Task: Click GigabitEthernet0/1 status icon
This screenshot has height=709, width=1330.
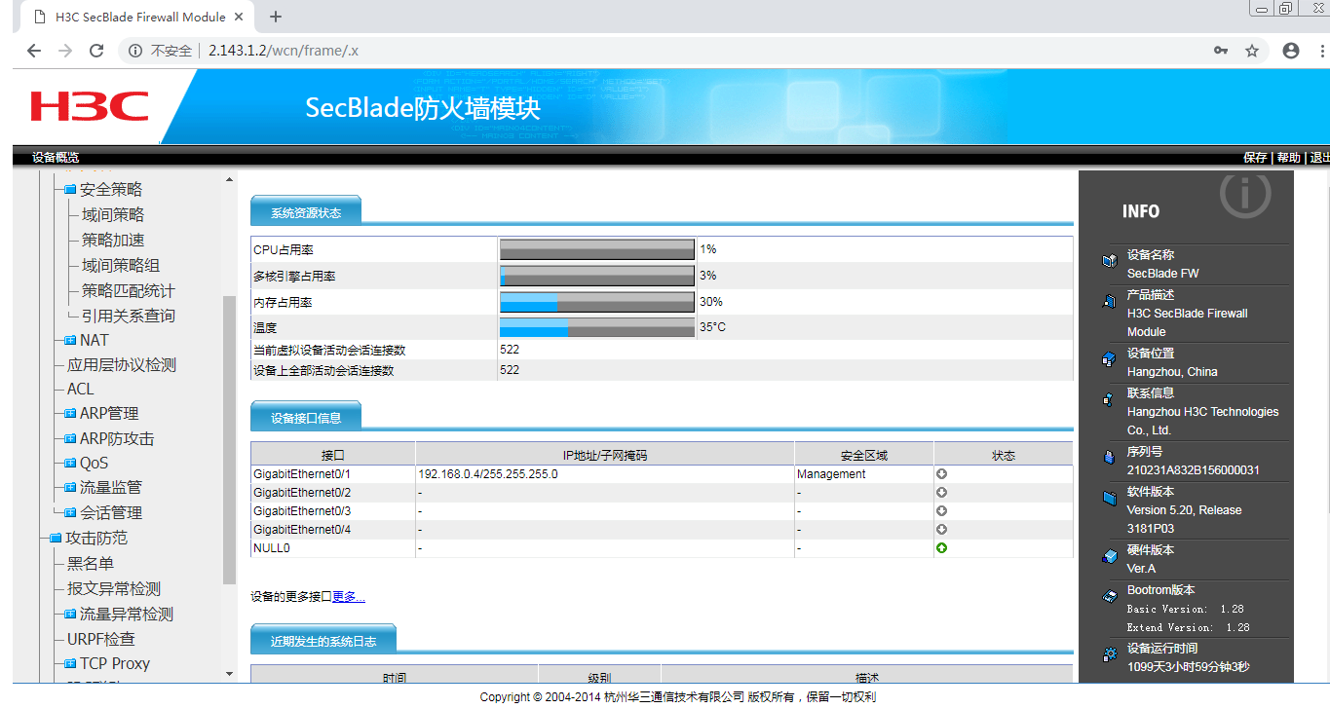Action: [942, 474]
